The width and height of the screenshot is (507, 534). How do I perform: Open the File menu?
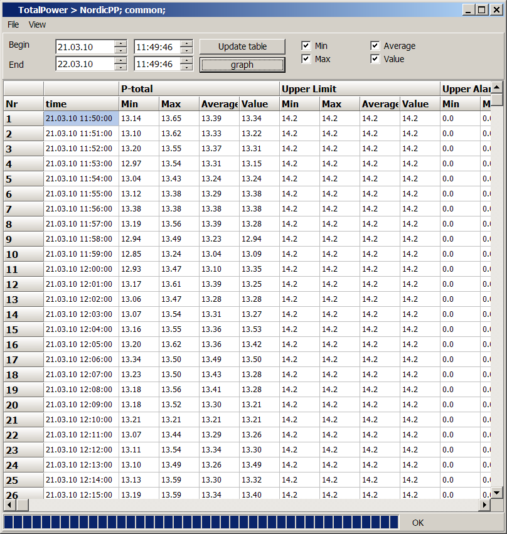coord(13,24)
